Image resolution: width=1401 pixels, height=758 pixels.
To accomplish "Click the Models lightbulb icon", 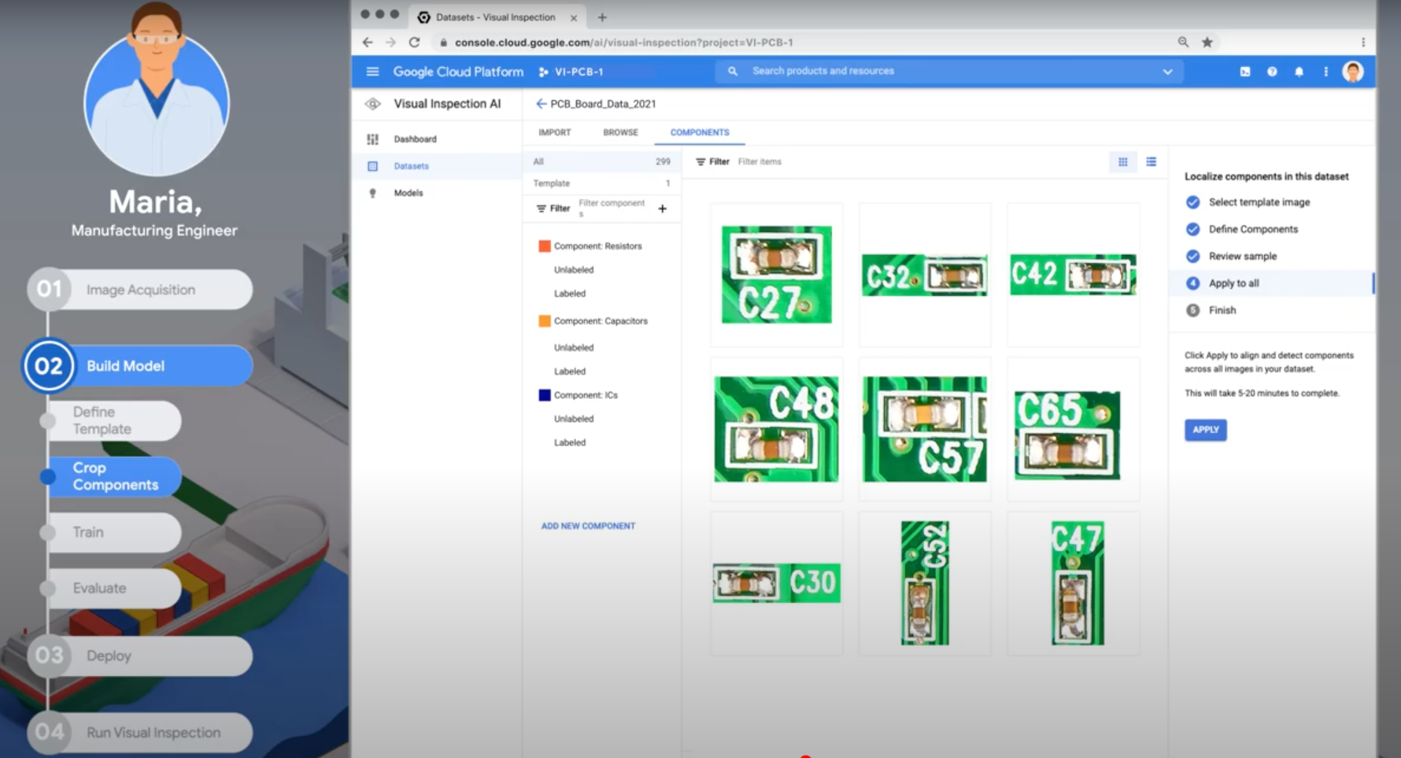I will [x=372, y=193].
